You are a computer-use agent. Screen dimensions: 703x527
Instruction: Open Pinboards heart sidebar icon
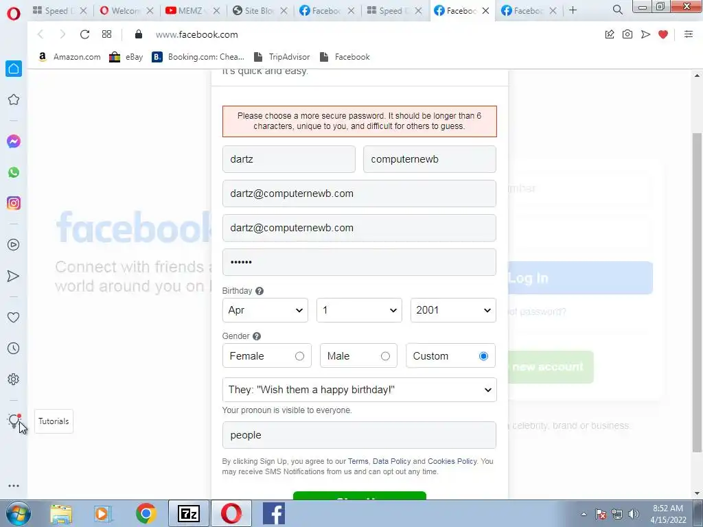[14, 317]
